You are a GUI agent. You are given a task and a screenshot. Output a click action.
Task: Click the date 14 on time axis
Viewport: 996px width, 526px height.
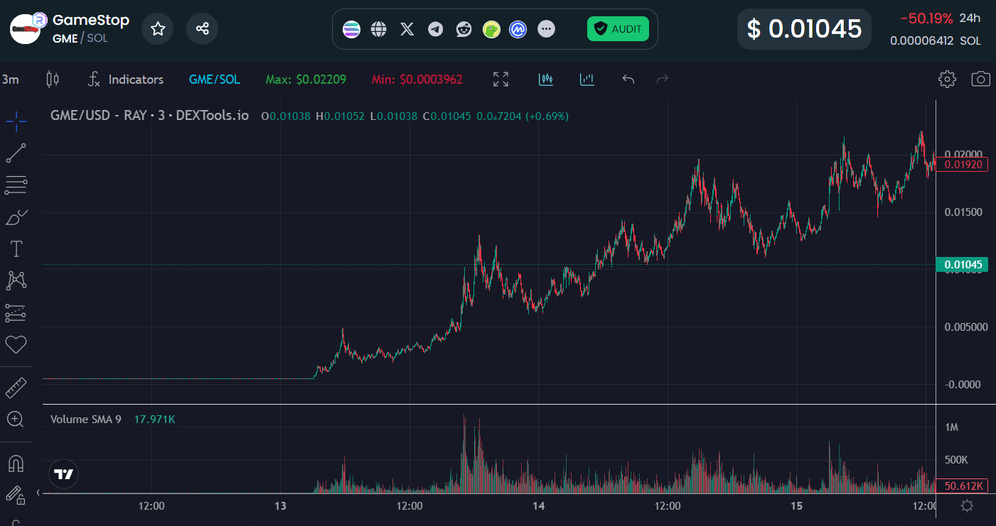tap(538, 506)
